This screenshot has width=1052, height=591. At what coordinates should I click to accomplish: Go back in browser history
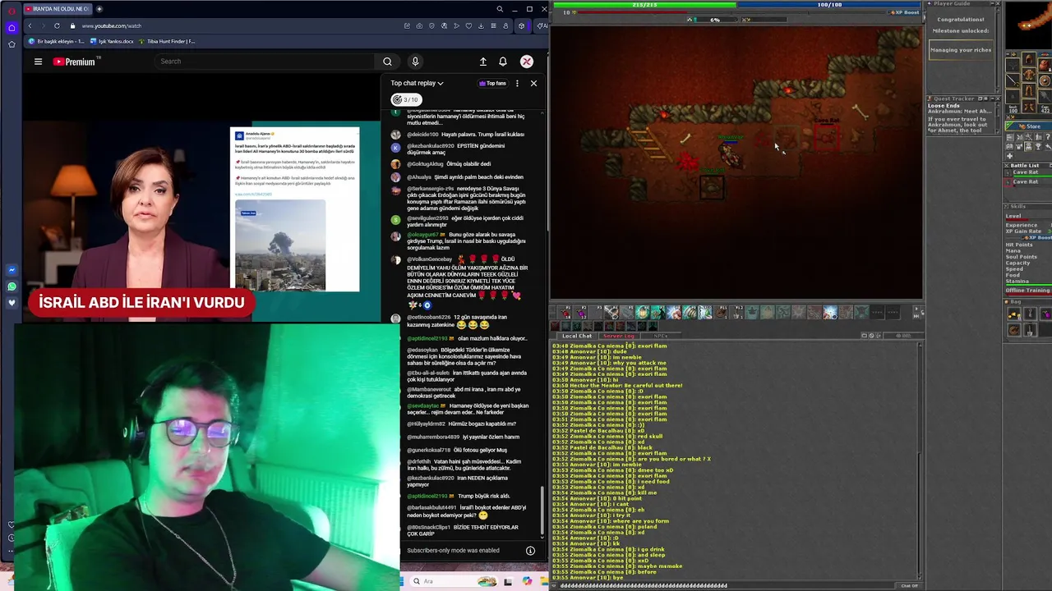(30, 25)
